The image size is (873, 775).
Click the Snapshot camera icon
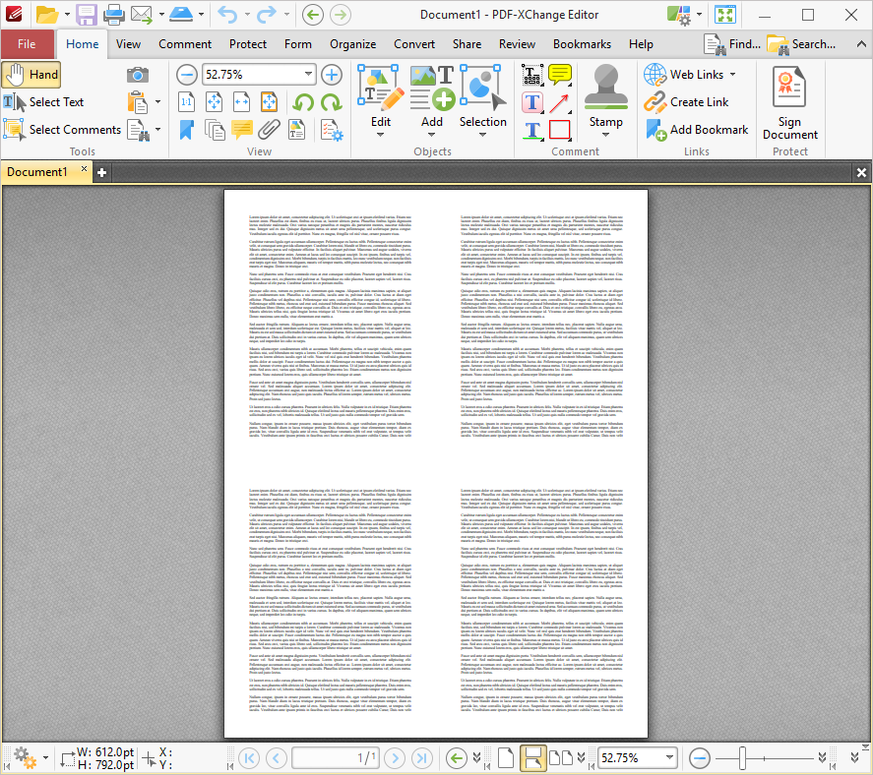coord(138,75)
